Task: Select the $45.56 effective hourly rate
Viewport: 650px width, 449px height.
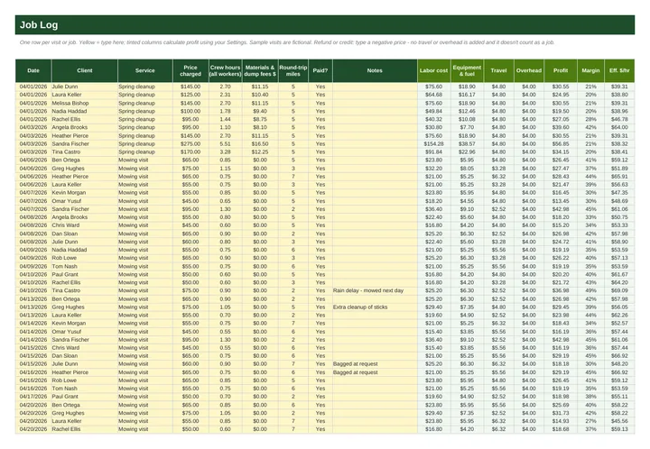Action: [619, 421]
